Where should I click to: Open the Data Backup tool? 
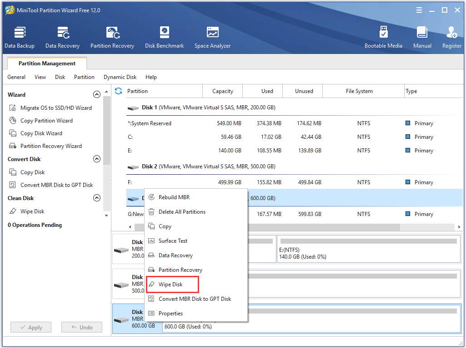[20, 37]
